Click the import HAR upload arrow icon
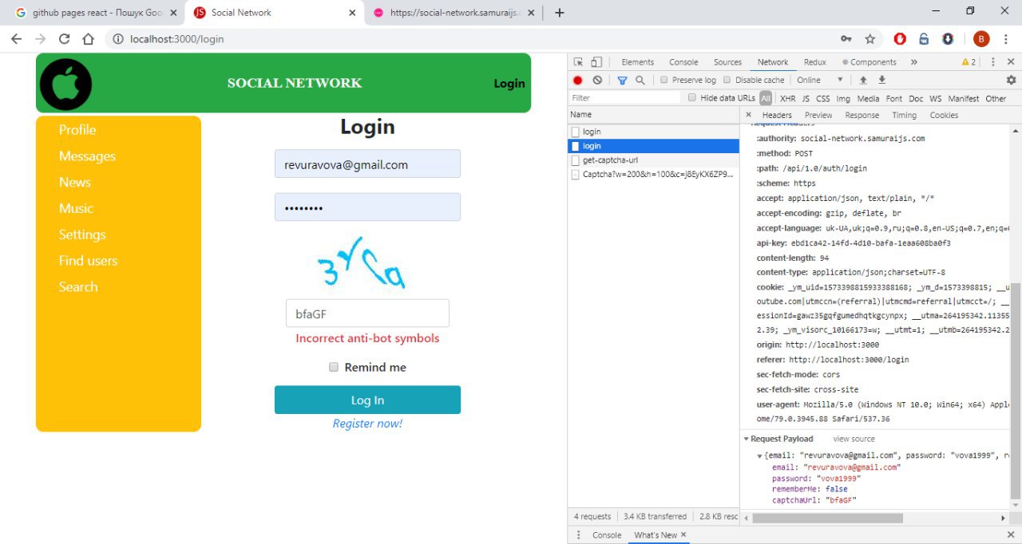The width and height of the screenshot is (1022, 544). (x=863, y=80)
